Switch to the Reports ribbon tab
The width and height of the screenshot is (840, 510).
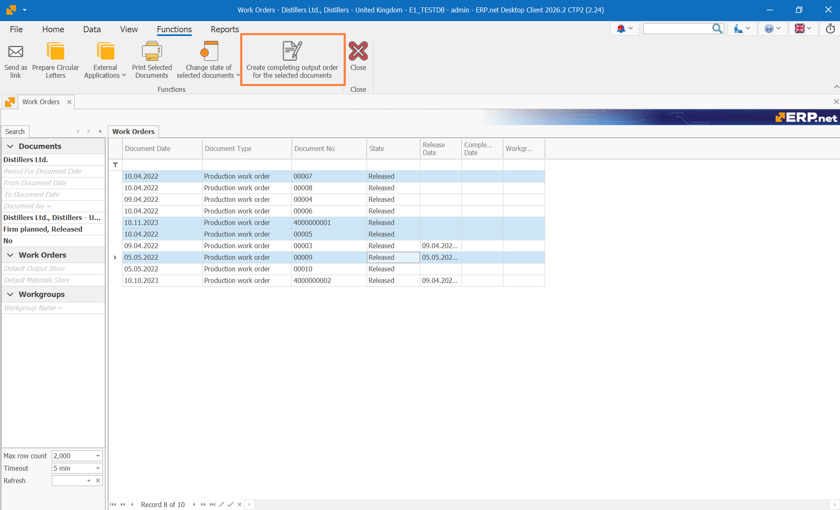(x=224, y=29)
